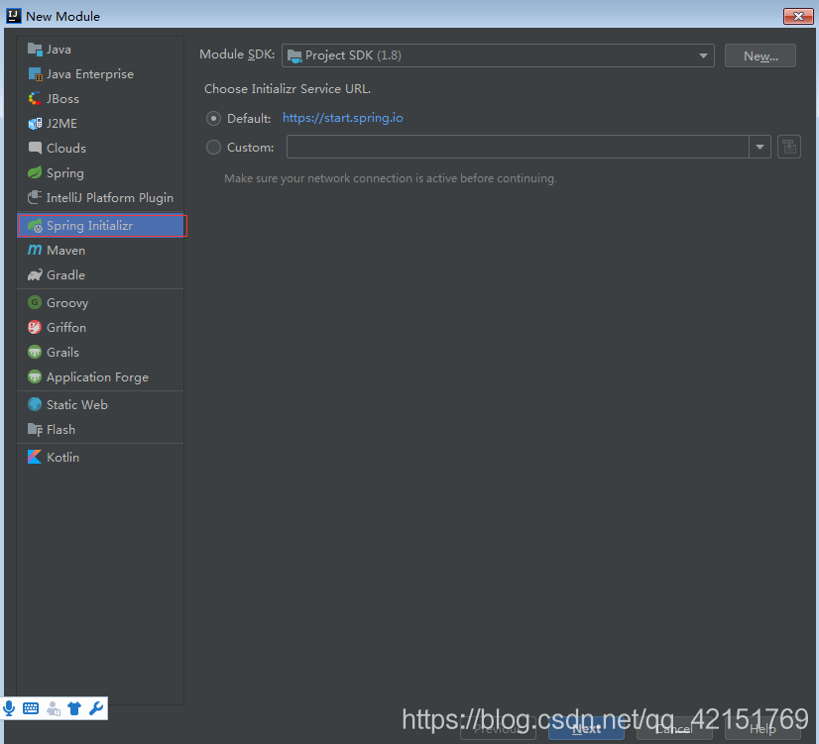
Task: Select Static Web text entry
Action: click(x=77, y=404)
